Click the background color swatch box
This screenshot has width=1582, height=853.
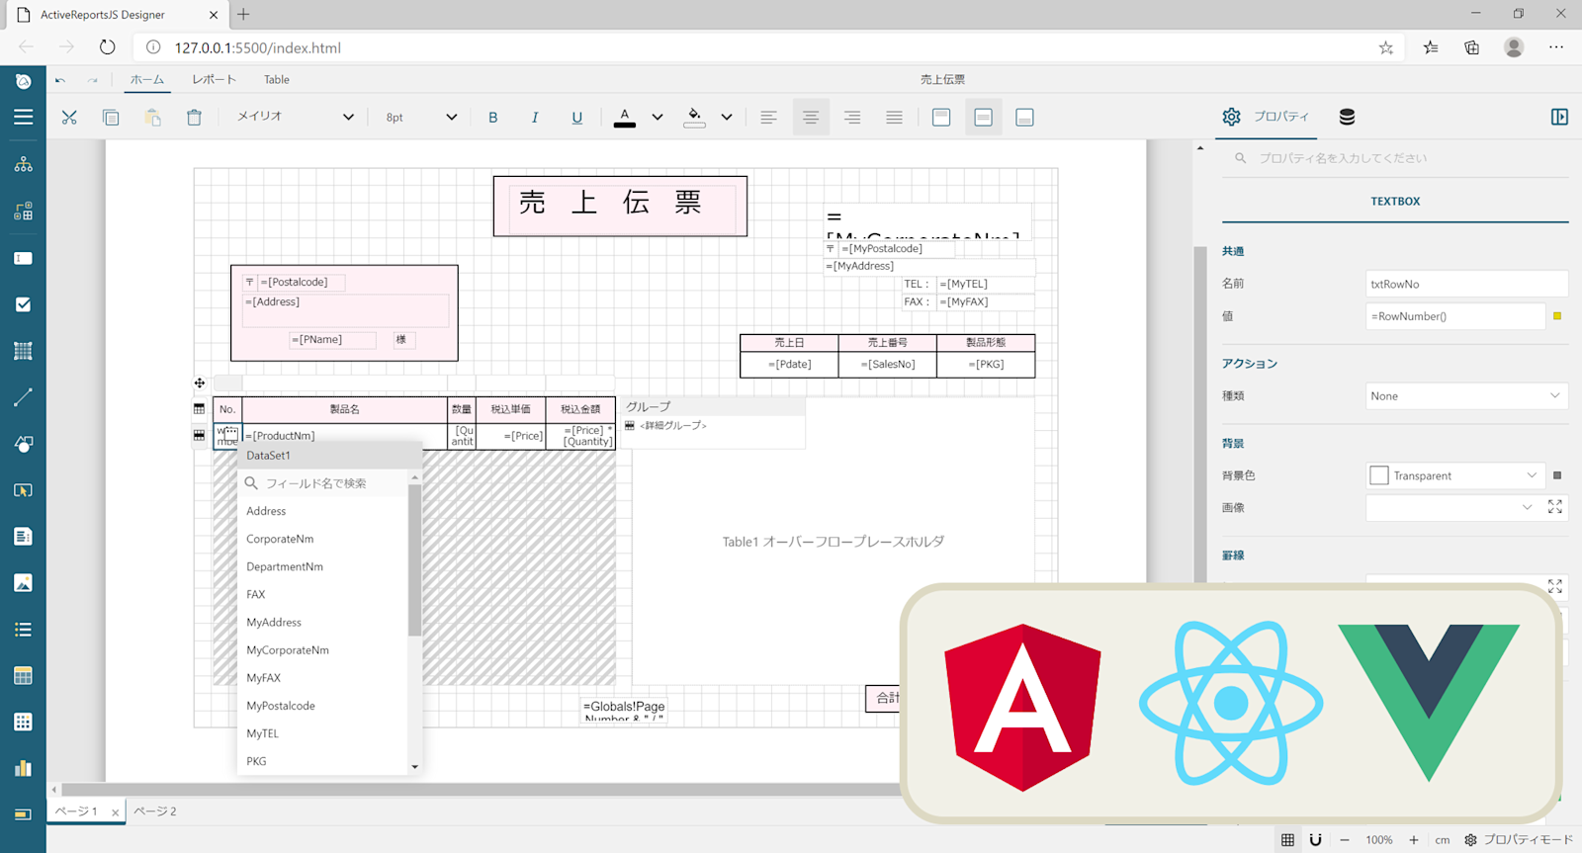pos(1379,475)
